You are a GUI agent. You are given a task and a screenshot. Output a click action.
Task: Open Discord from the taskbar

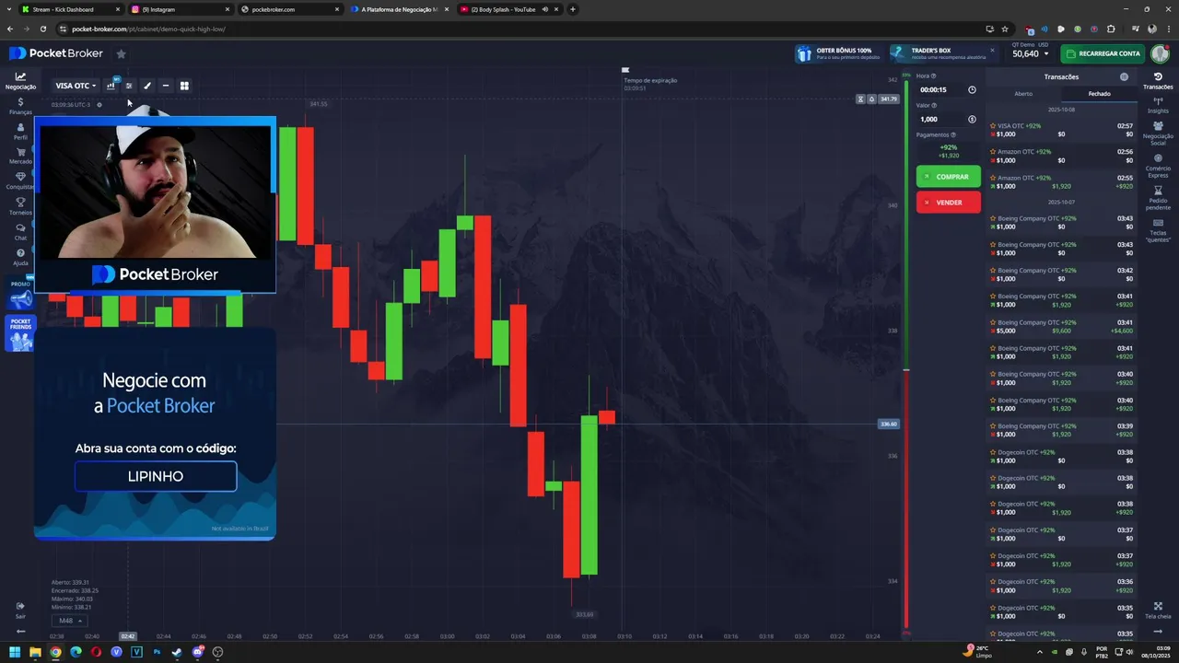[197, 652]
